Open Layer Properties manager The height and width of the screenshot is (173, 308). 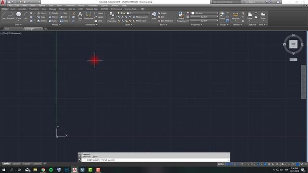112,17
